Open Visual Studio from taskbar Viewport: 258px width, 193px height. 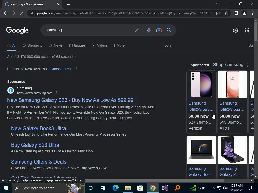coord(165,188)
